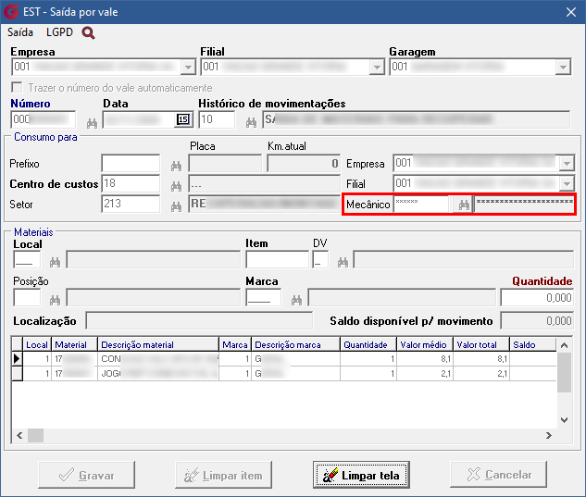Click the 'Valor médio' column header
Image resolution: width=586 pixels, height=497 pixels.
pos(425,344)
